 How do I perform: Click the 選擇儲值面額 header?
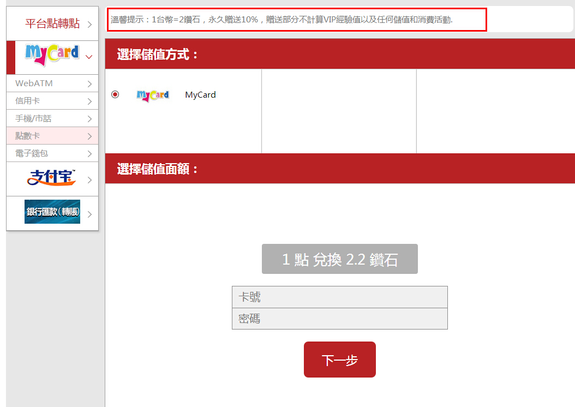click(158, 169)
